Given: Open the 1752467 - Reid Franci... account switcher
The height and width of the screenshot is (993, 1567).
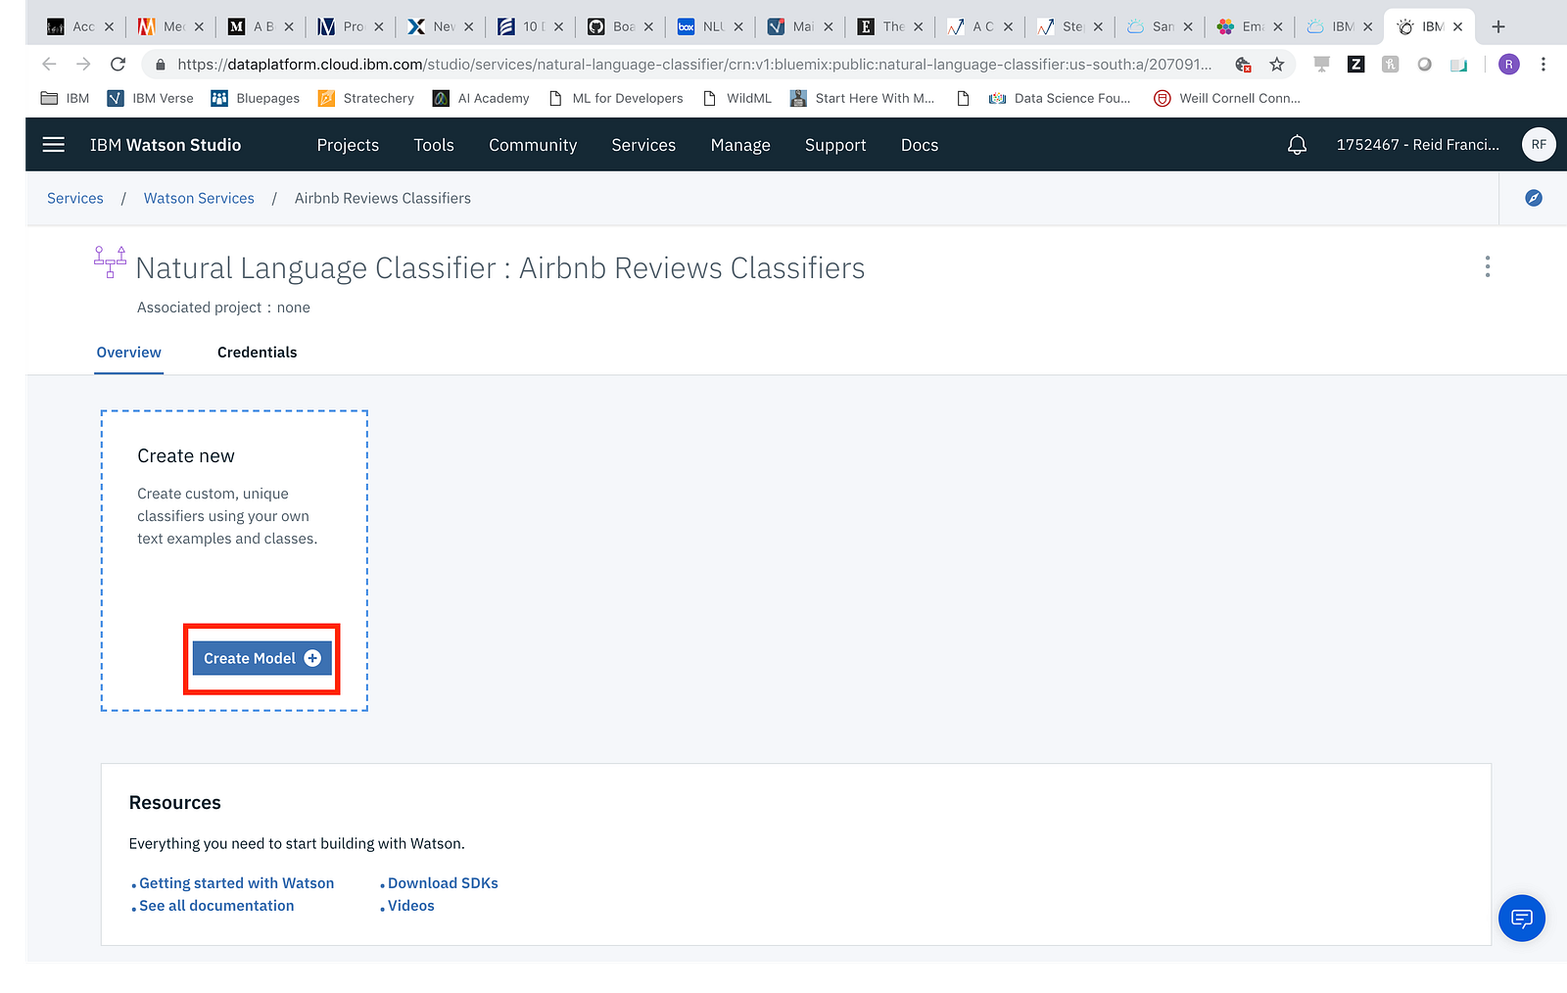Looking at the screenshot, I should click(1418, 145).
